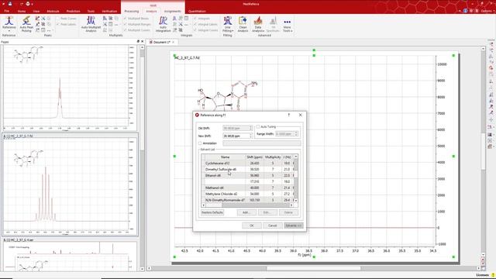Image resolution: width=496 pixels, height=279 pixels.
Task: Click the info icon in the title bar
Action: (465, 10)
